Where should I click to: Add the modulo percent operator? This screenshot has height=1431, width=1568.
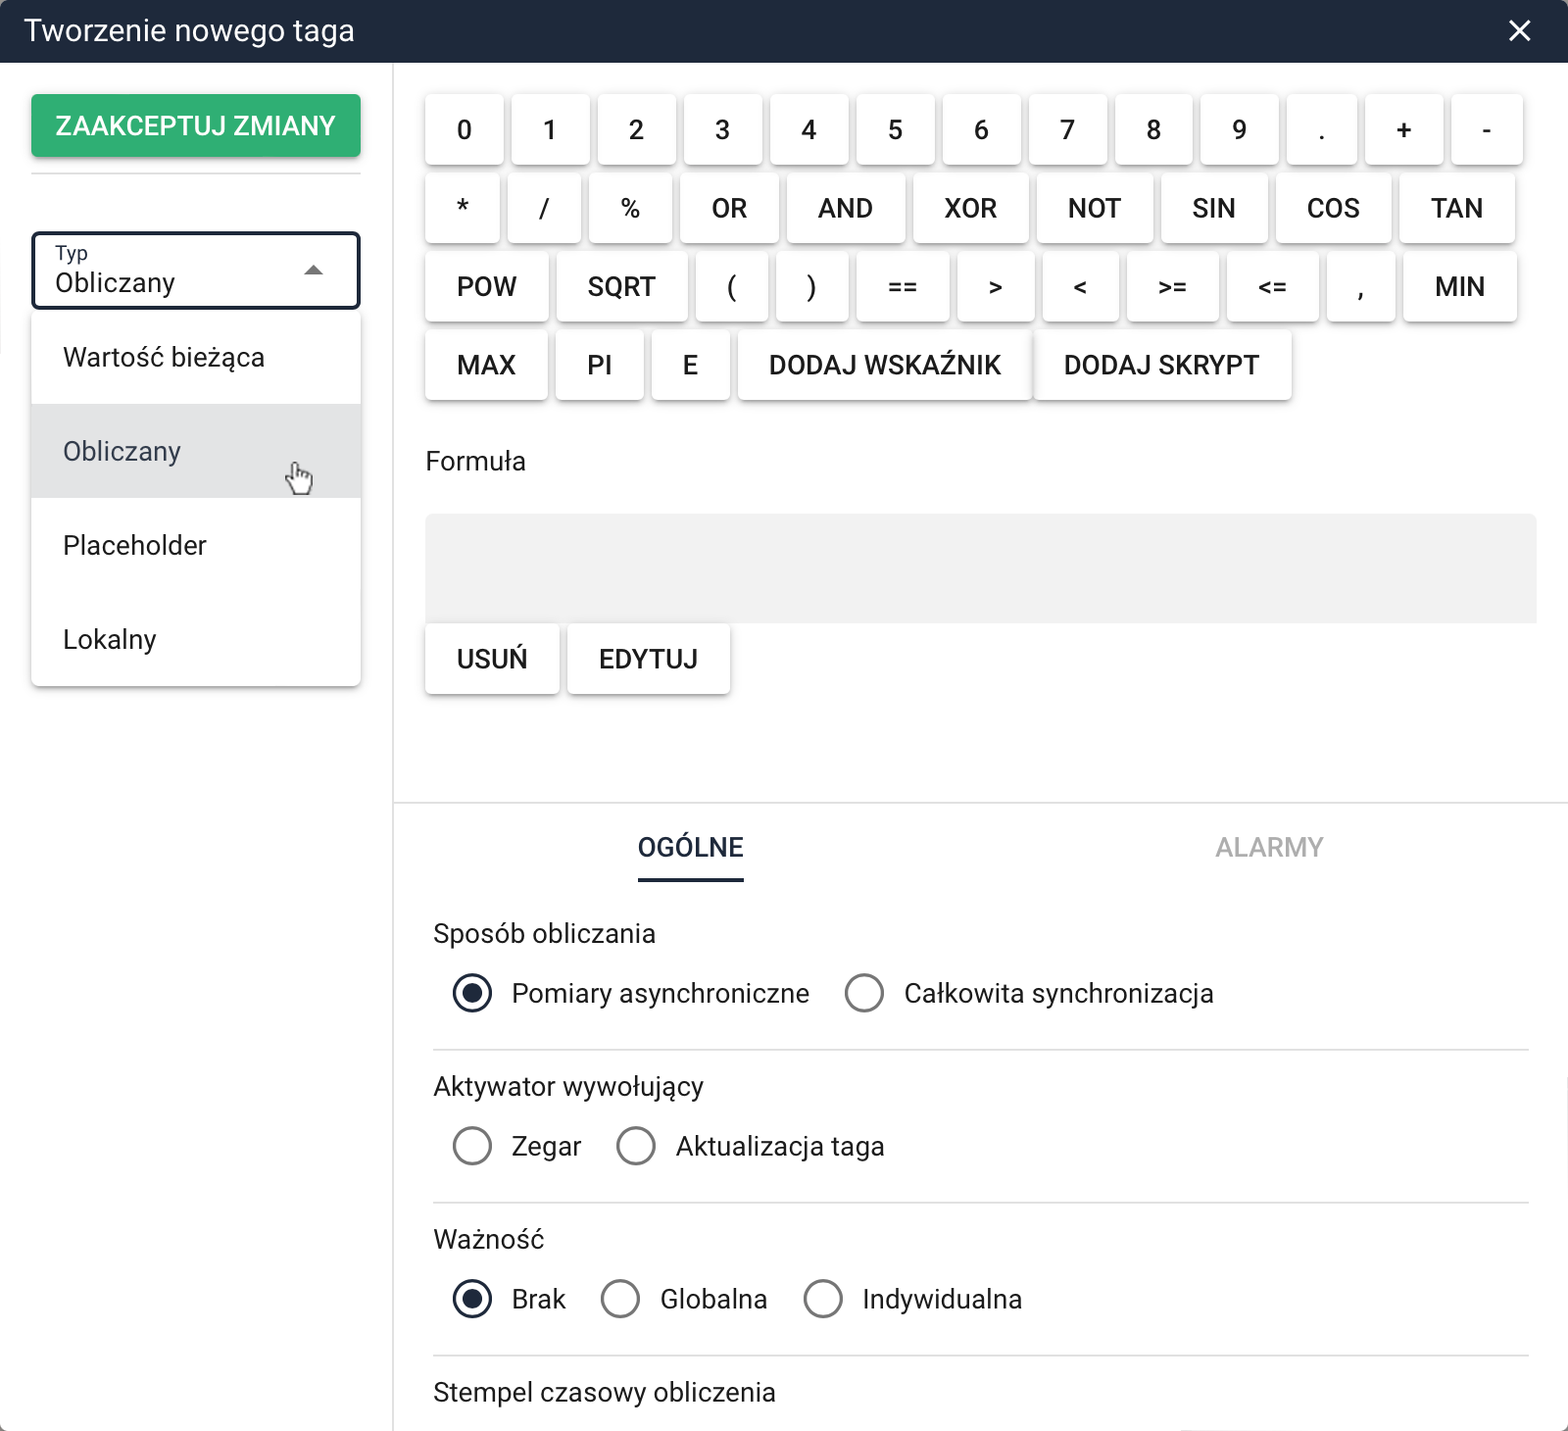[630, 208]
